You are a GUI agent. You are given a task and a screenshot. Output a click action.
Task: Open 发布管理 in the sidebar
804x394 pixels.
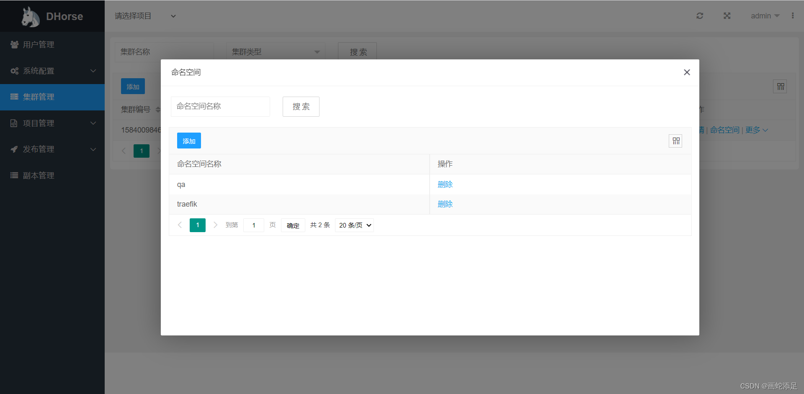pos(52,149)
